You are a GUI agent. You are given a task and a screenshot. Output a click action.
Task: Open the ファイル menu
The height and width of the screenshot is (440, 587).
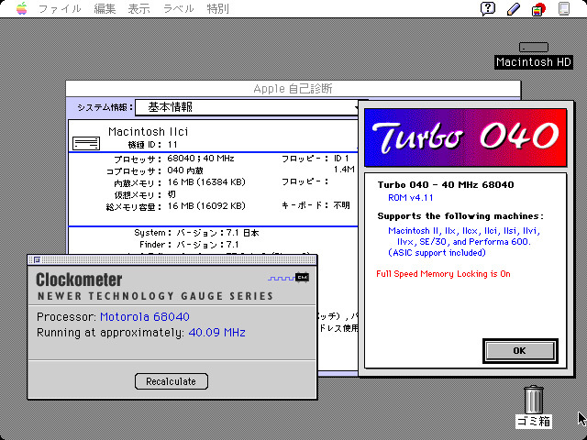pos(60,8)
